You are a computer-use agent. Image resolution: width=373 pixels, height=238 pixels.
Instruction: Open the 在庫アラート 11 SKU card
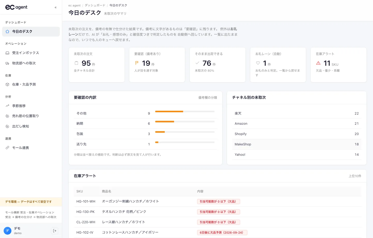(x=339, y=65)
